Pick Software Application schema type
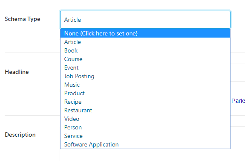 (x=145, y=144)
